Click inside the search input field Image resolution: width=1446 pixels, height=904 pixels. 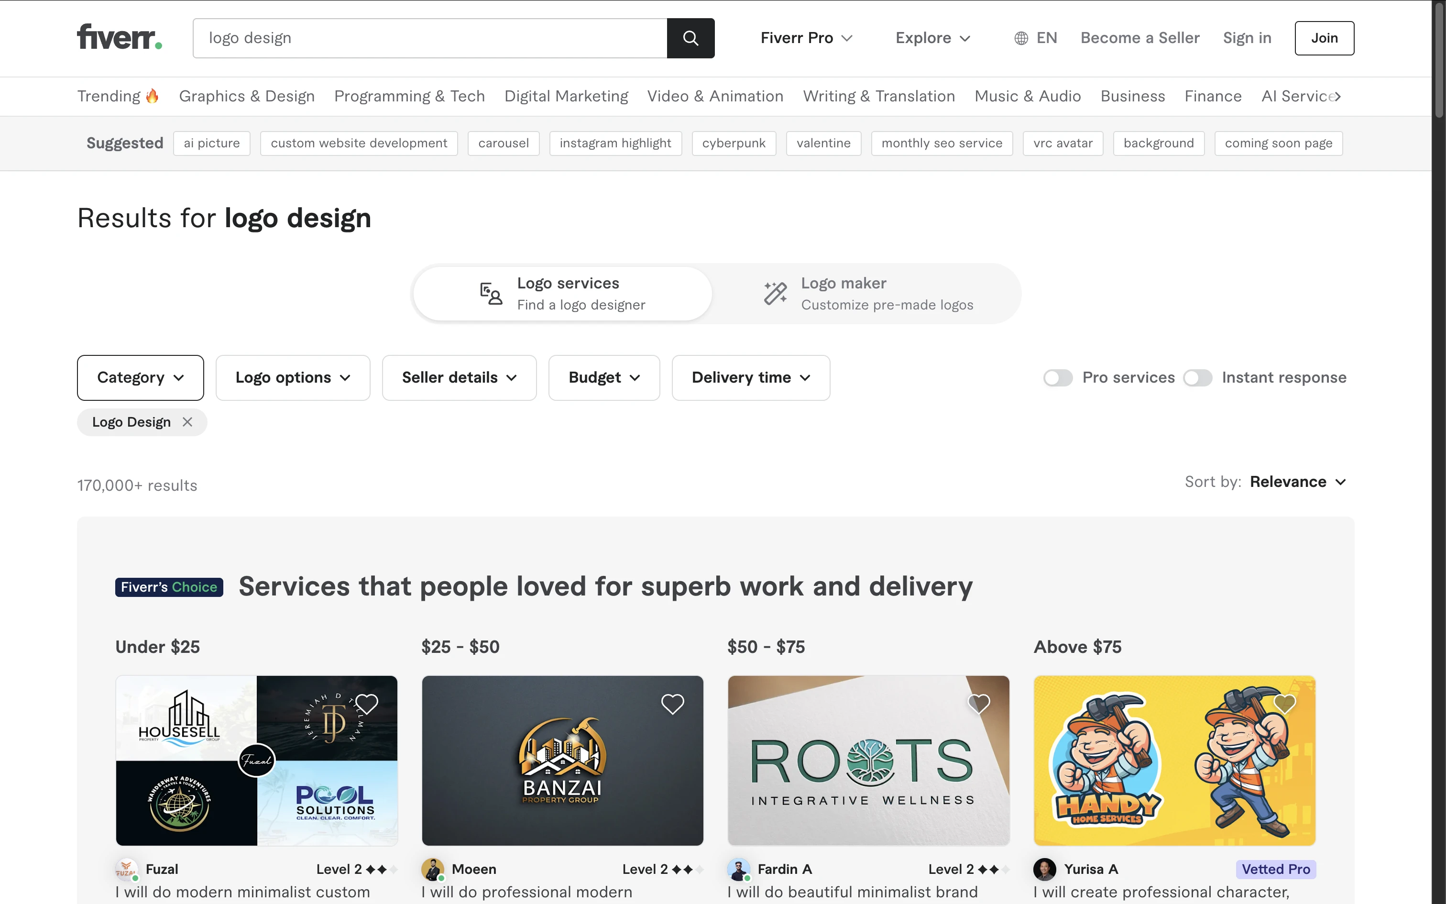pos(418,38)
